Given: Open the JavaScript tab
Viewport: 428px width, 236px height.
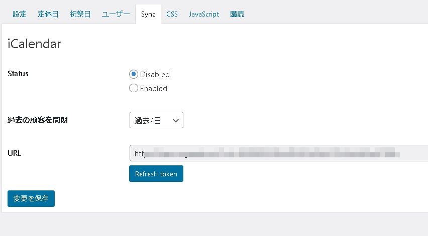Looking at the screenshot, I should pos(204,14).
